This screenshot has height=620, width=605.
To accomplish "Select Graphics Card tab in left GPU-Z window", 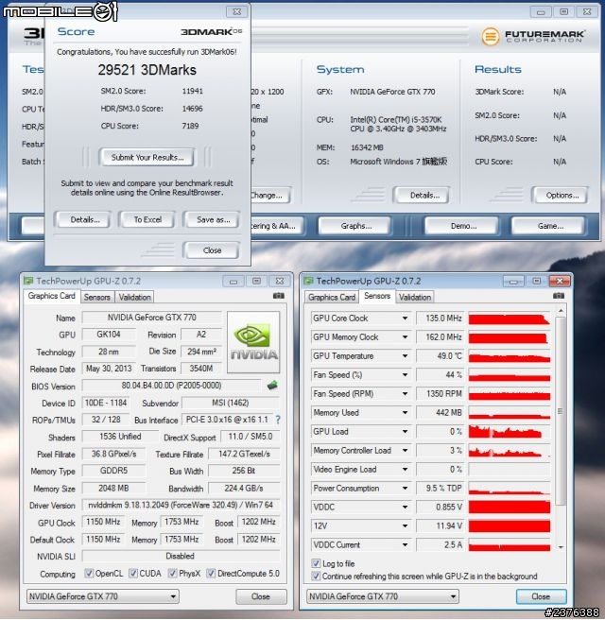I will (52, 296).
